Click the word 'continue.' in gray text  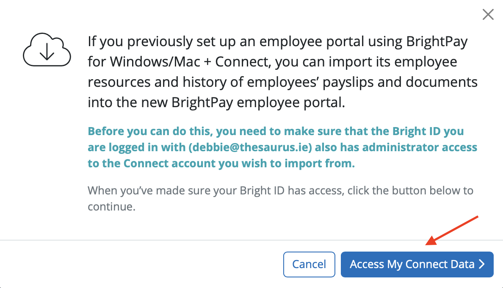(111, 207)
